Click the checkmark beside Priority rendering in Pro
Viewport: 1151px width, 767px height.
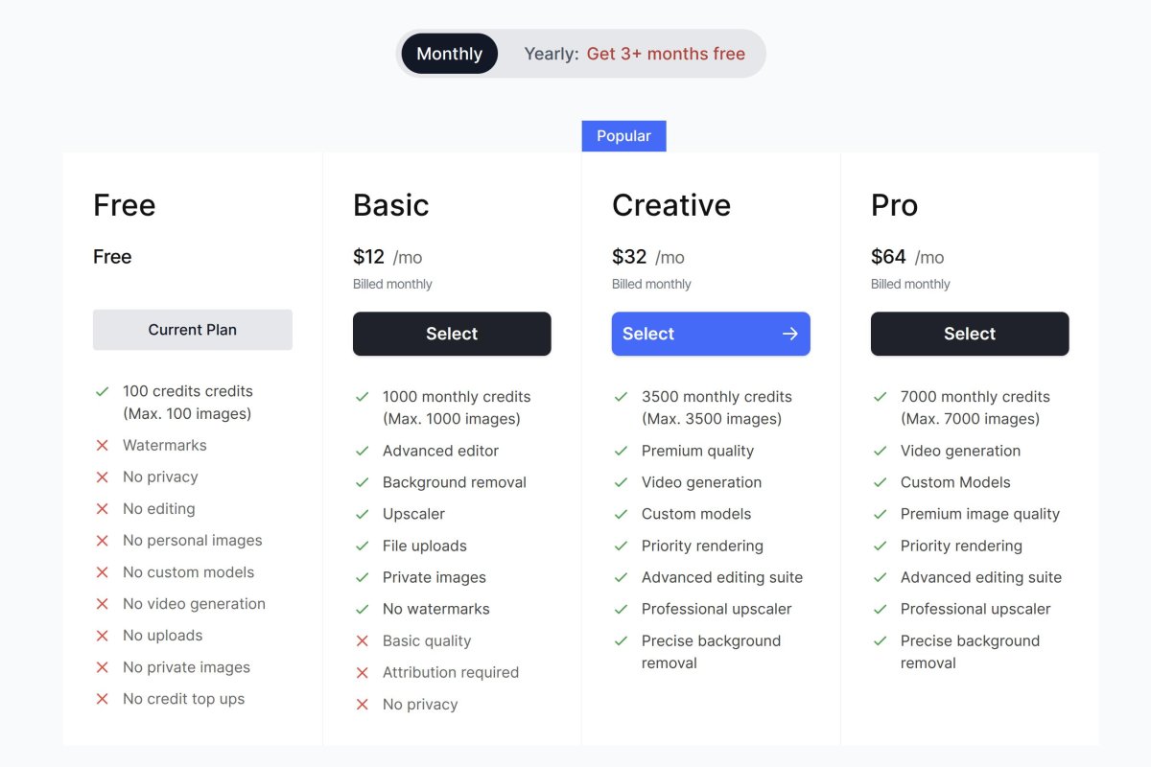(881, 546)
